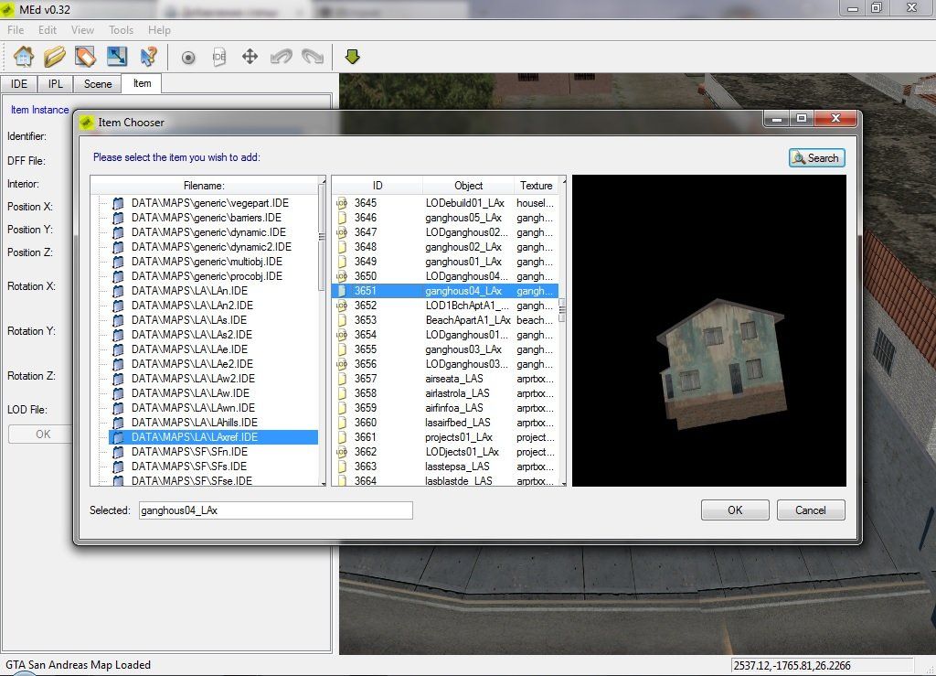Click the Texture column header
The height and width of the screenshot is (676, 936).
click(536, 186)
